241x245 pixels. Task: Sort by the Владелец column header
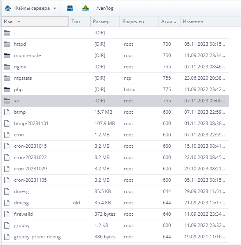133,21
